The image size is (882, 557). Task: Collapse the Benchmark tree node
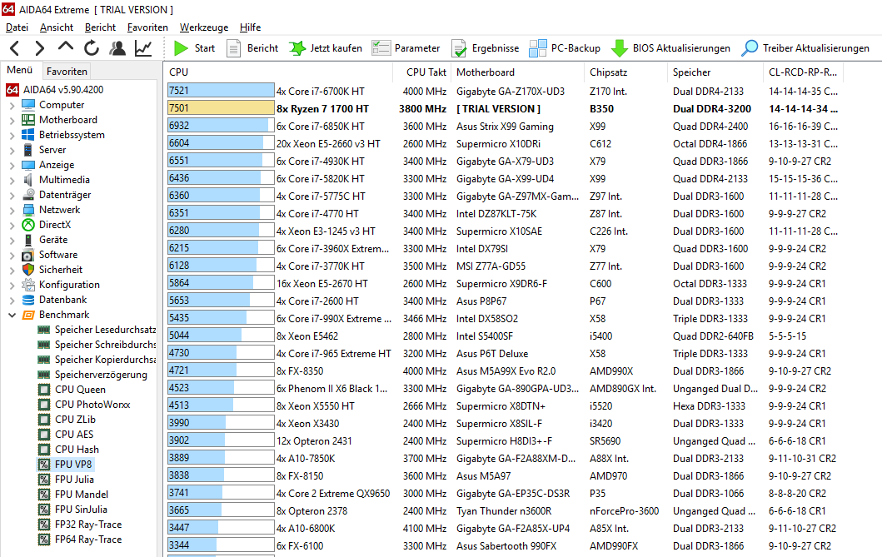tap(12, 316)
